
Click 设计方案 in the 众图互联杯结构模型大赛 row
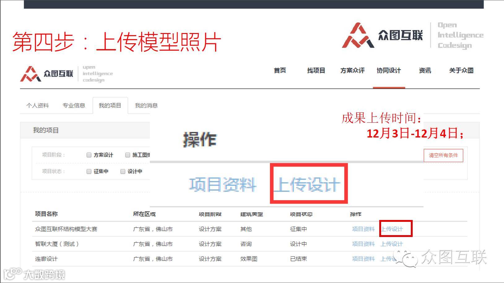pyautogui.click(x=210, y=229)
